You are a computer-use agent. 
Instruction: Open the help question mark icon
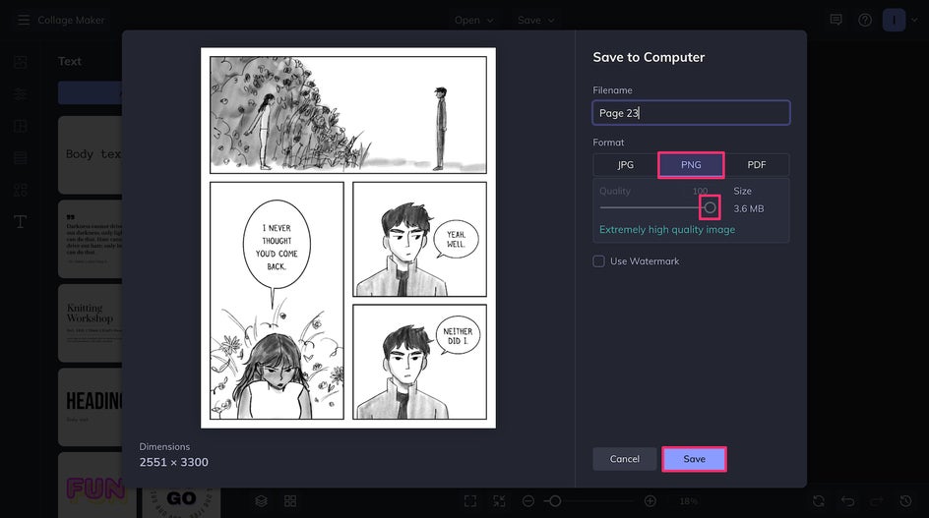865,20
